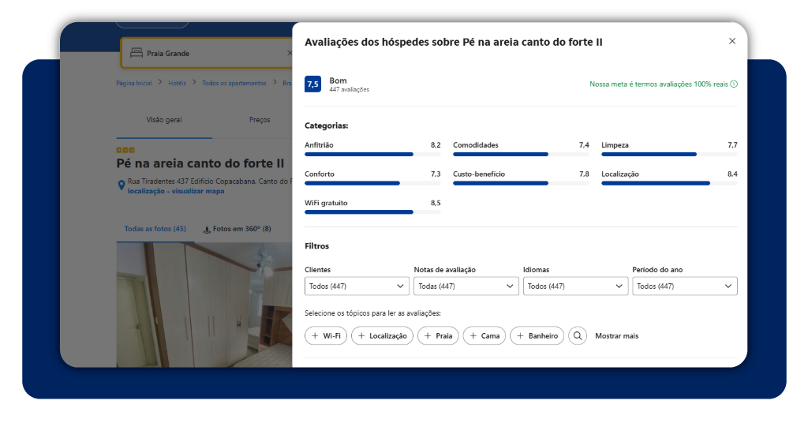
Task: Close the guest reviews panel
Action: click(731, 41)
